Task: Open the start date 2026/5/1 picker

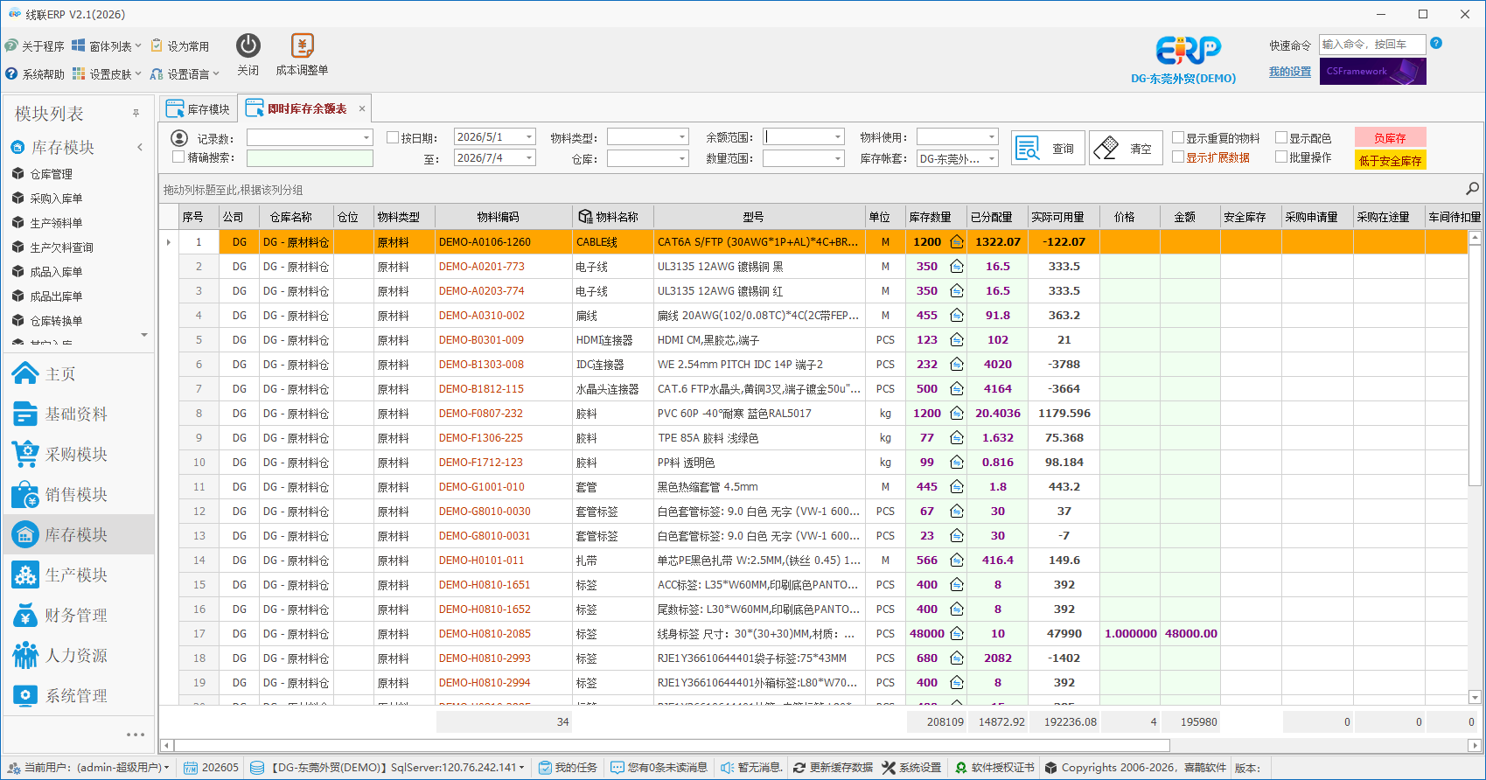Action: pos(529,137)
